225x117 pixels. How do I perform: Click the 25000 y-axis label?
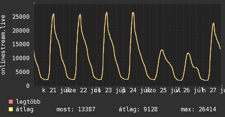point(21,17)
